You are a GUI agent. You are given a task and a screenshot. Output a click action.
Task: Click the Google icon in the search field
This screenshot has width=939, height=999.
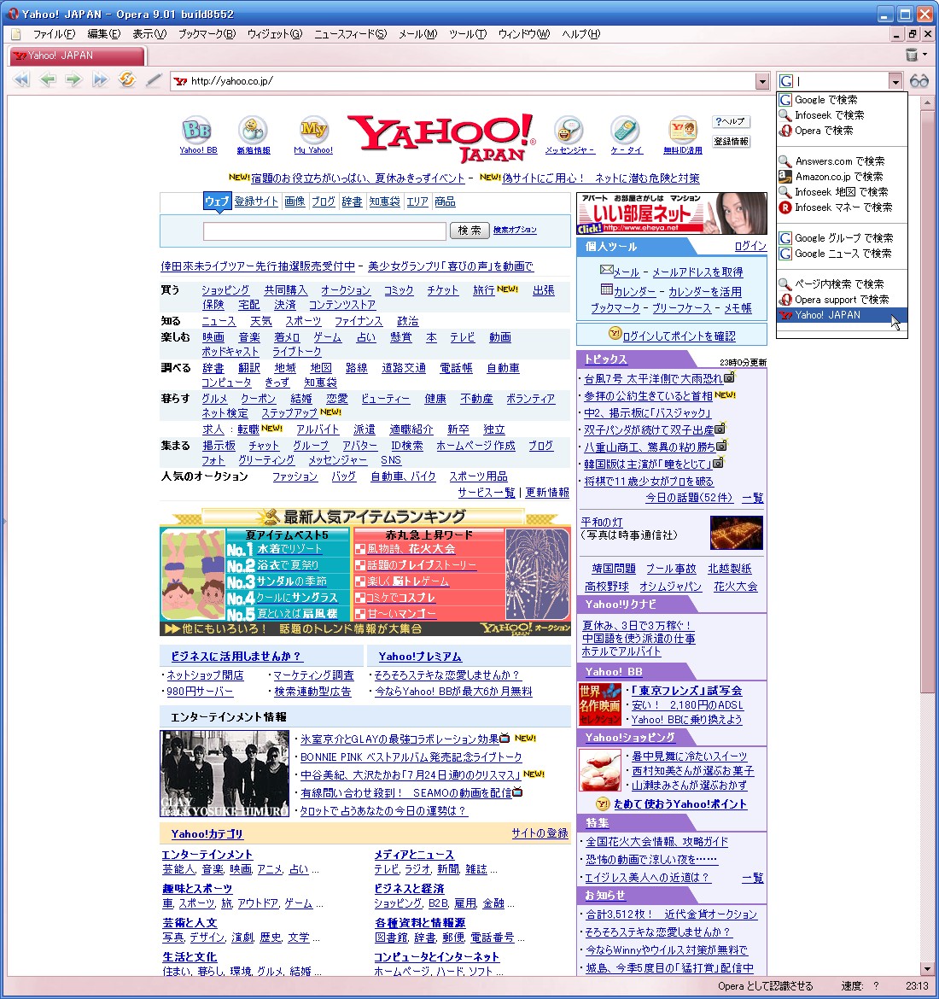pyautogui.click(x=786, y=81)
